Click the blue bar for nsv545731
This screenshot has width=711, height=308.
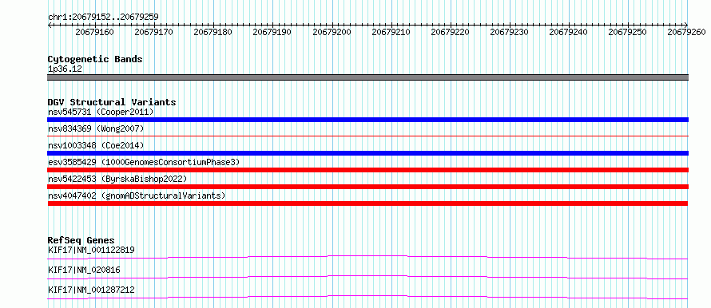367,120
